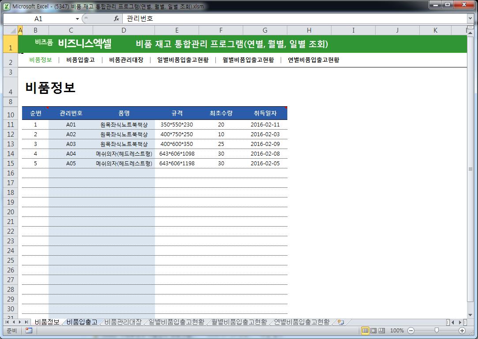Click the zoom in plus button
Image resolution: width=478 pixels, height=339 pixels.
462,331
